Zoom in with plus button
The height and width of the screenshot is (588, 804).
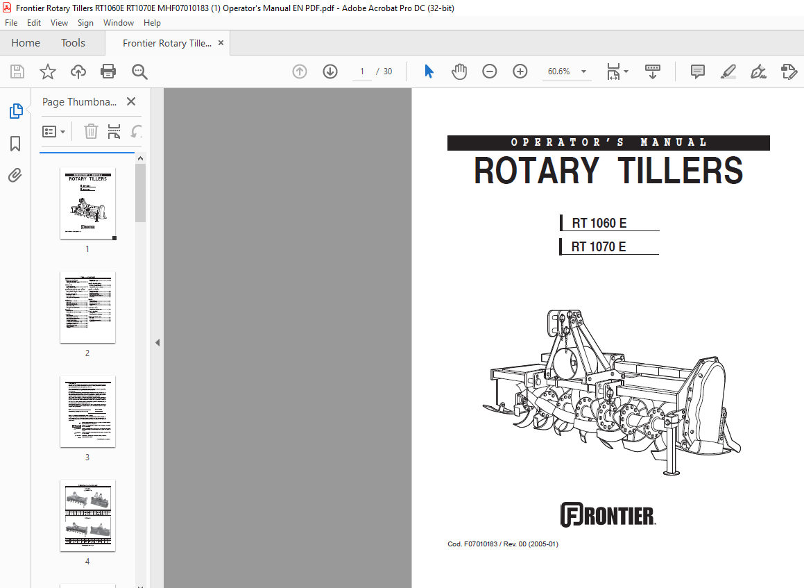click(x=520, y=72)
